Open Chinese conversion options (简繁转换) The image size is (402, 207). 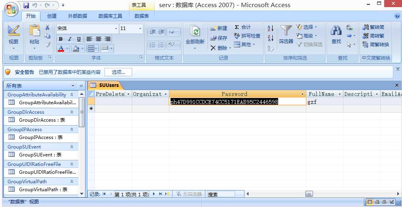(x=376, y=45)
